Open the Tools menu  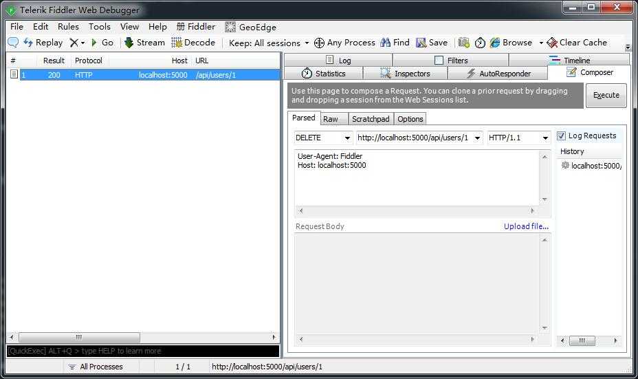click(100, 26)
